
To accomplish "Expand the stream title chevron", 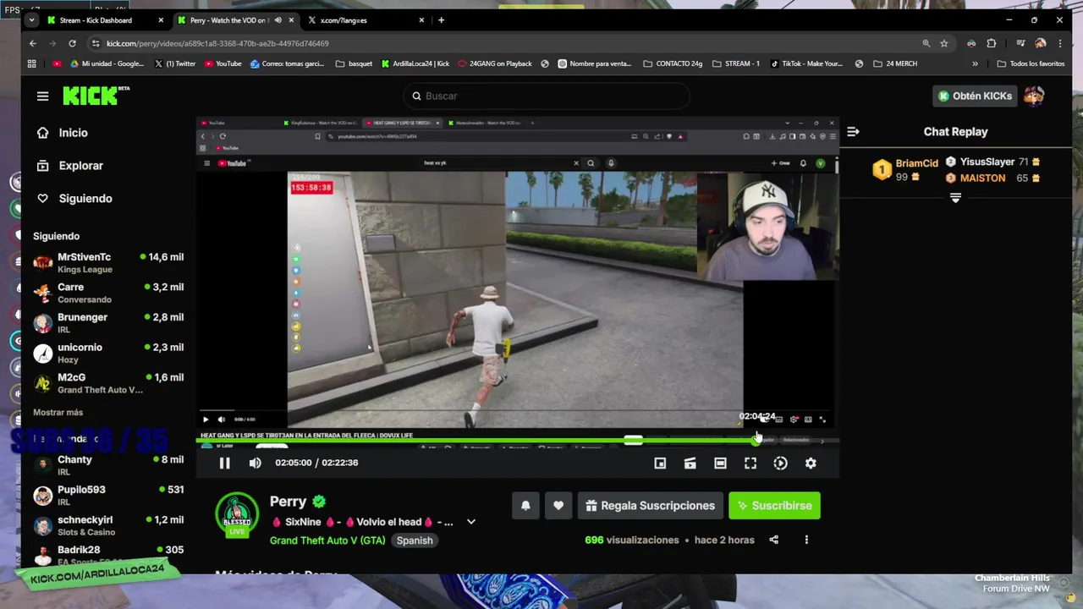I will point(471,522).
